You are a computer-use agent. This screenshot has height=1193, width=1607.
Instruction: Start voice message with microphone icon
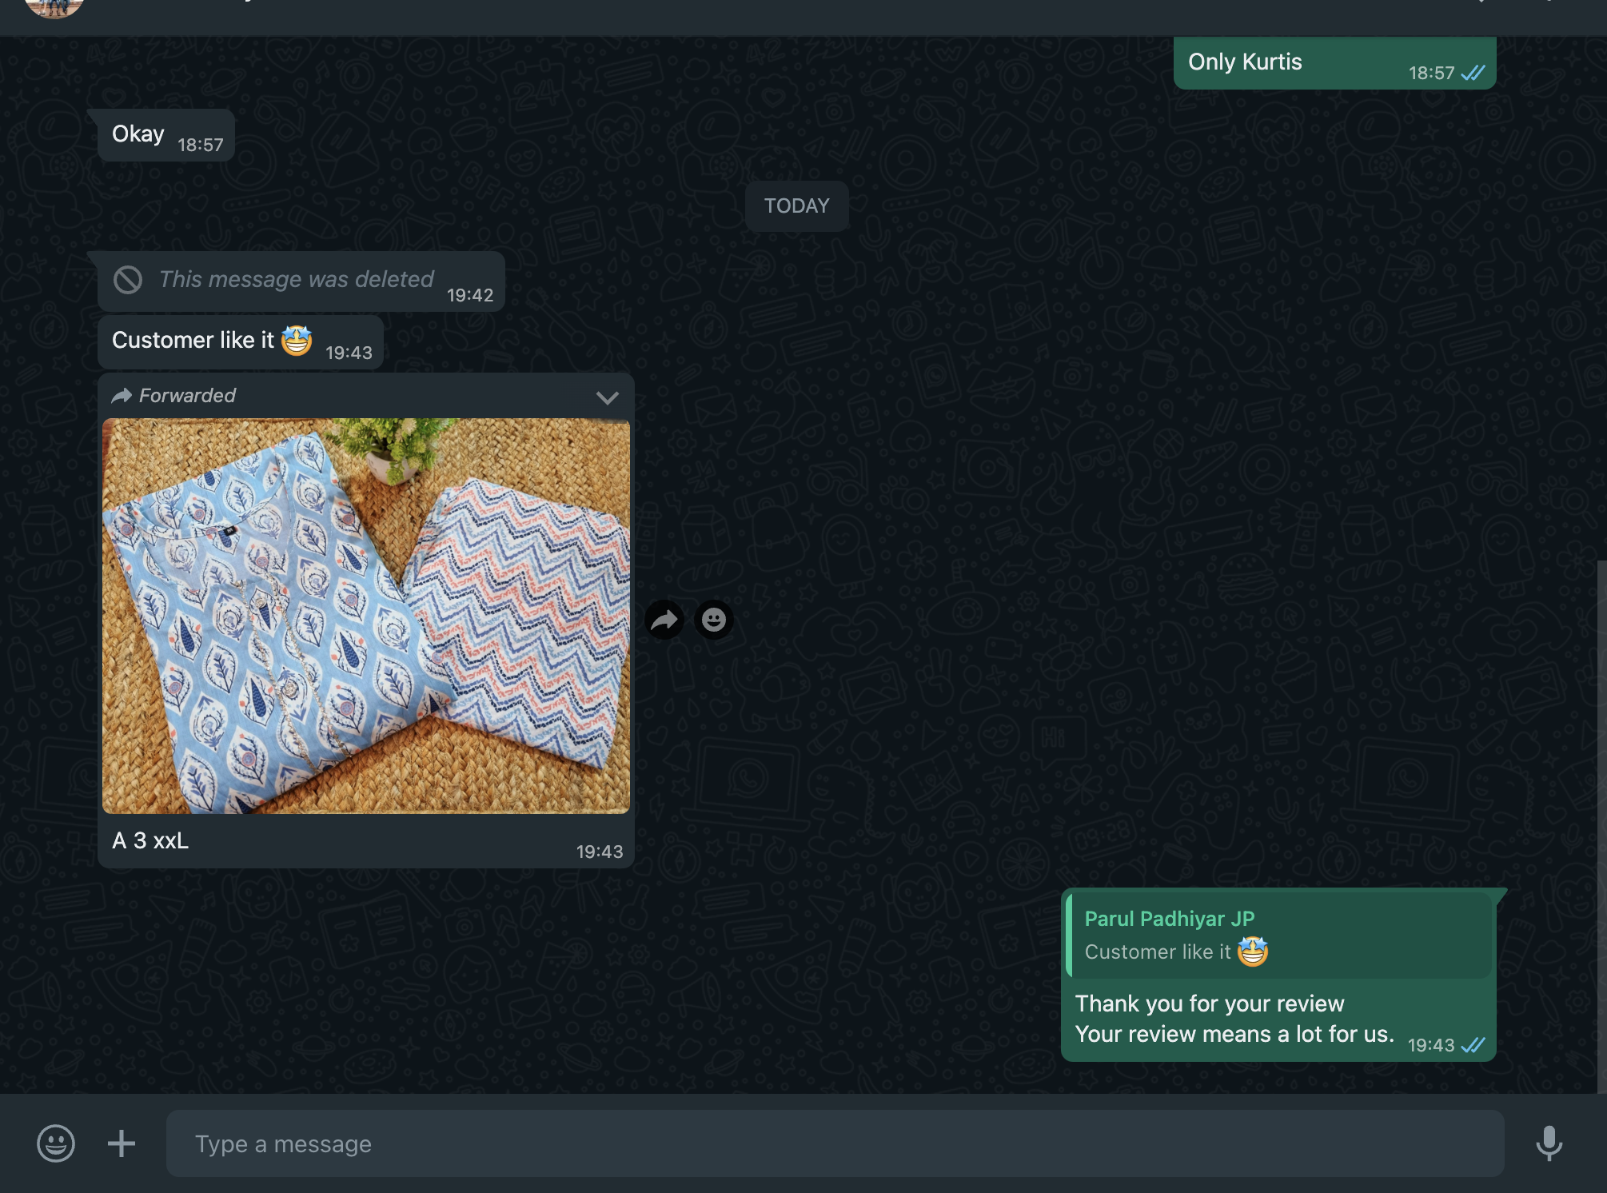tap(1549, 1143)
